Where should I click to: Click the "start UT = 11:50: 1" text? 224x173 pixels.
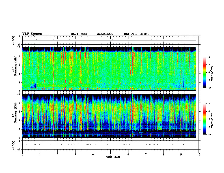pyautogui.click(x=136, y=34)
